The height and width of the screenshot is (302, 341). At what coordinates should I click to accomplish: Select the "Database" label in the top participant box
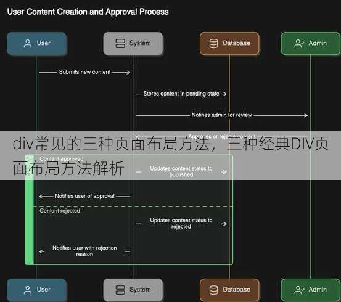tap(236, 43)
